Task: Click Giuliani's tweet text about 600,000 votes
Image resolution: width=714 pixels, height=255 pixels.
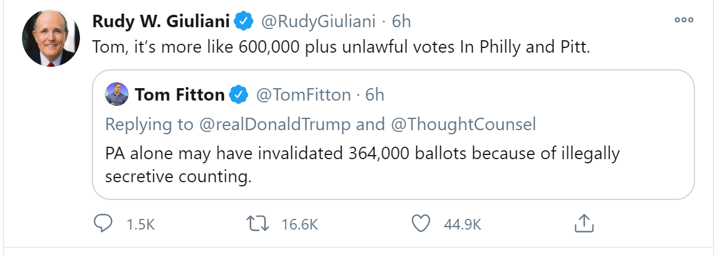Action: [341, 48]
